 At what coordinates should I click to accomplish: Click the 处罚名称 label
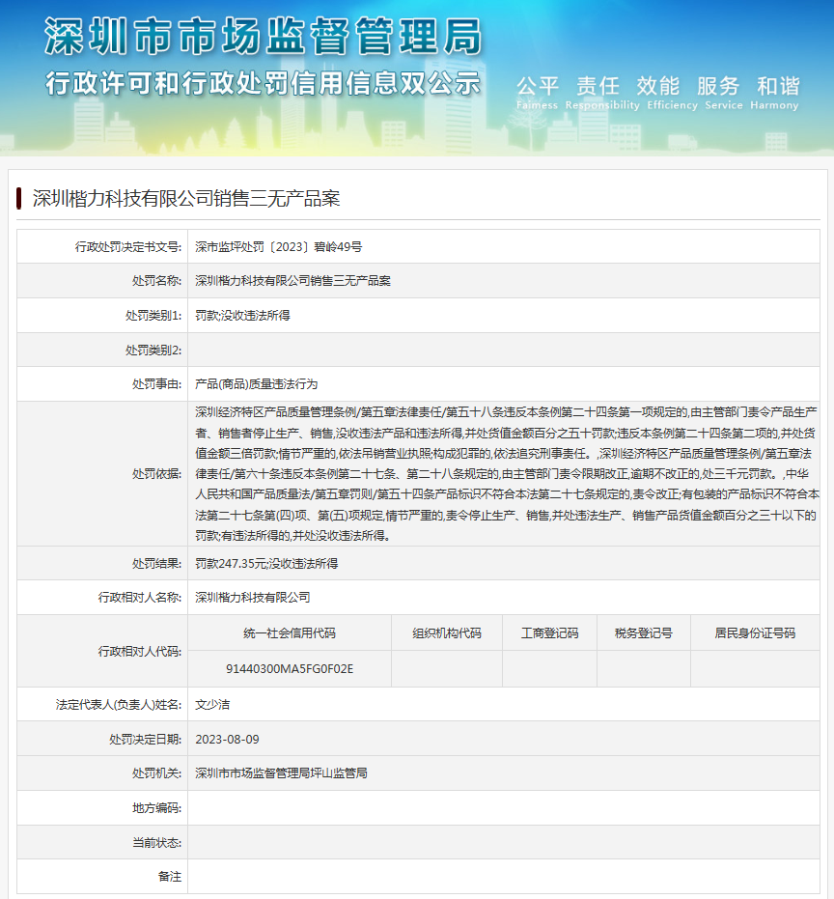point(156,281)
